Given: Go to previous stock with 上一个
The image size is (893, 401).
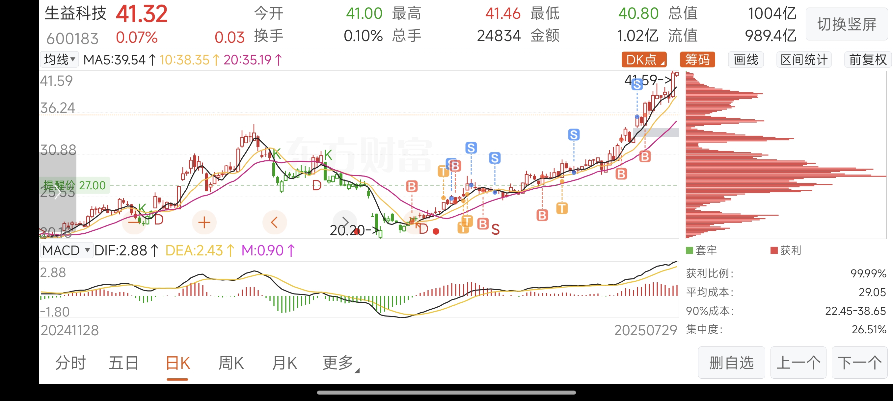Looking at the screenshot, I should 798,363.
